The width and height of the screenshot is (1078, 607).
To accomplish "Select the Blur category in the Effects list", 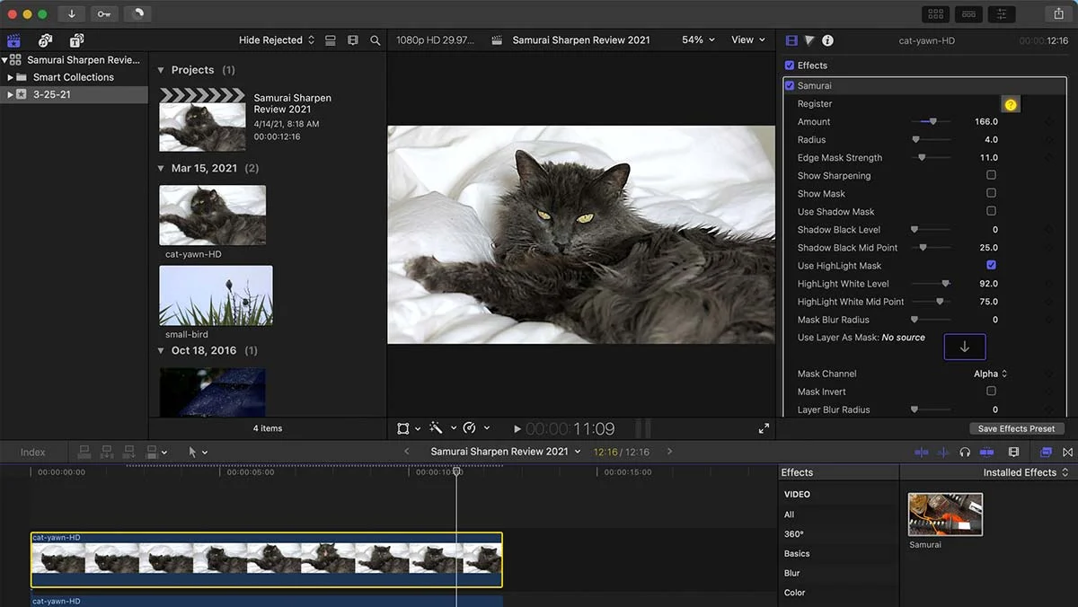I will pyautogui.click(x=794, y=573).
